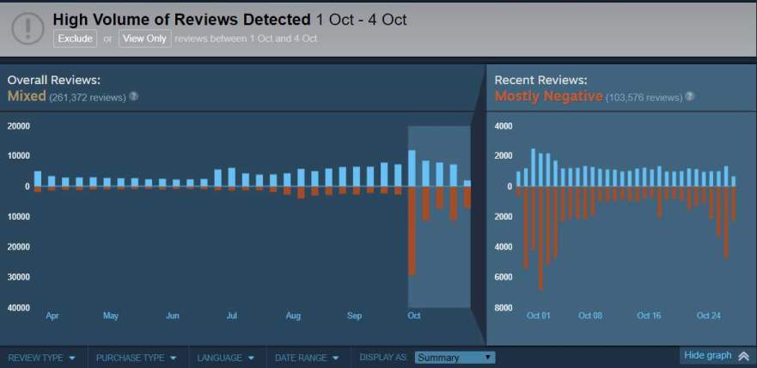Click the Mixed overall rating text
The image size is (757, 368).
pos(26,96)
